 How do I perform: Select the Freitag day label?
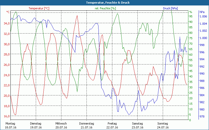[x=112, y=123]
